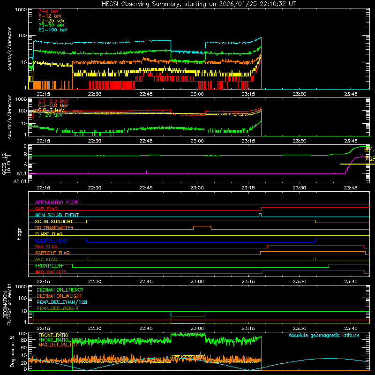Image resolution: width=375 pixels, height=375 pixels.
Task: Click the NON_SOLAR_EVENT spike near 23:18
Action: point(260,215)
